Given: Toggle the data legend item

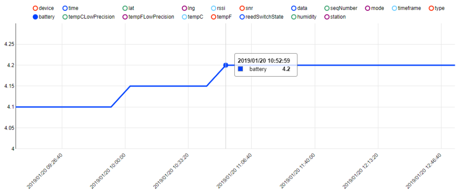Looking at the screenshot, I should point(294,8).
